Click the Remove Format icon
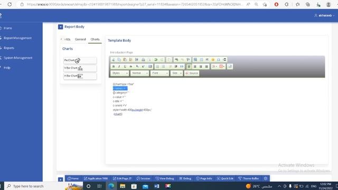The image size is (338, 190). [150, 66]
